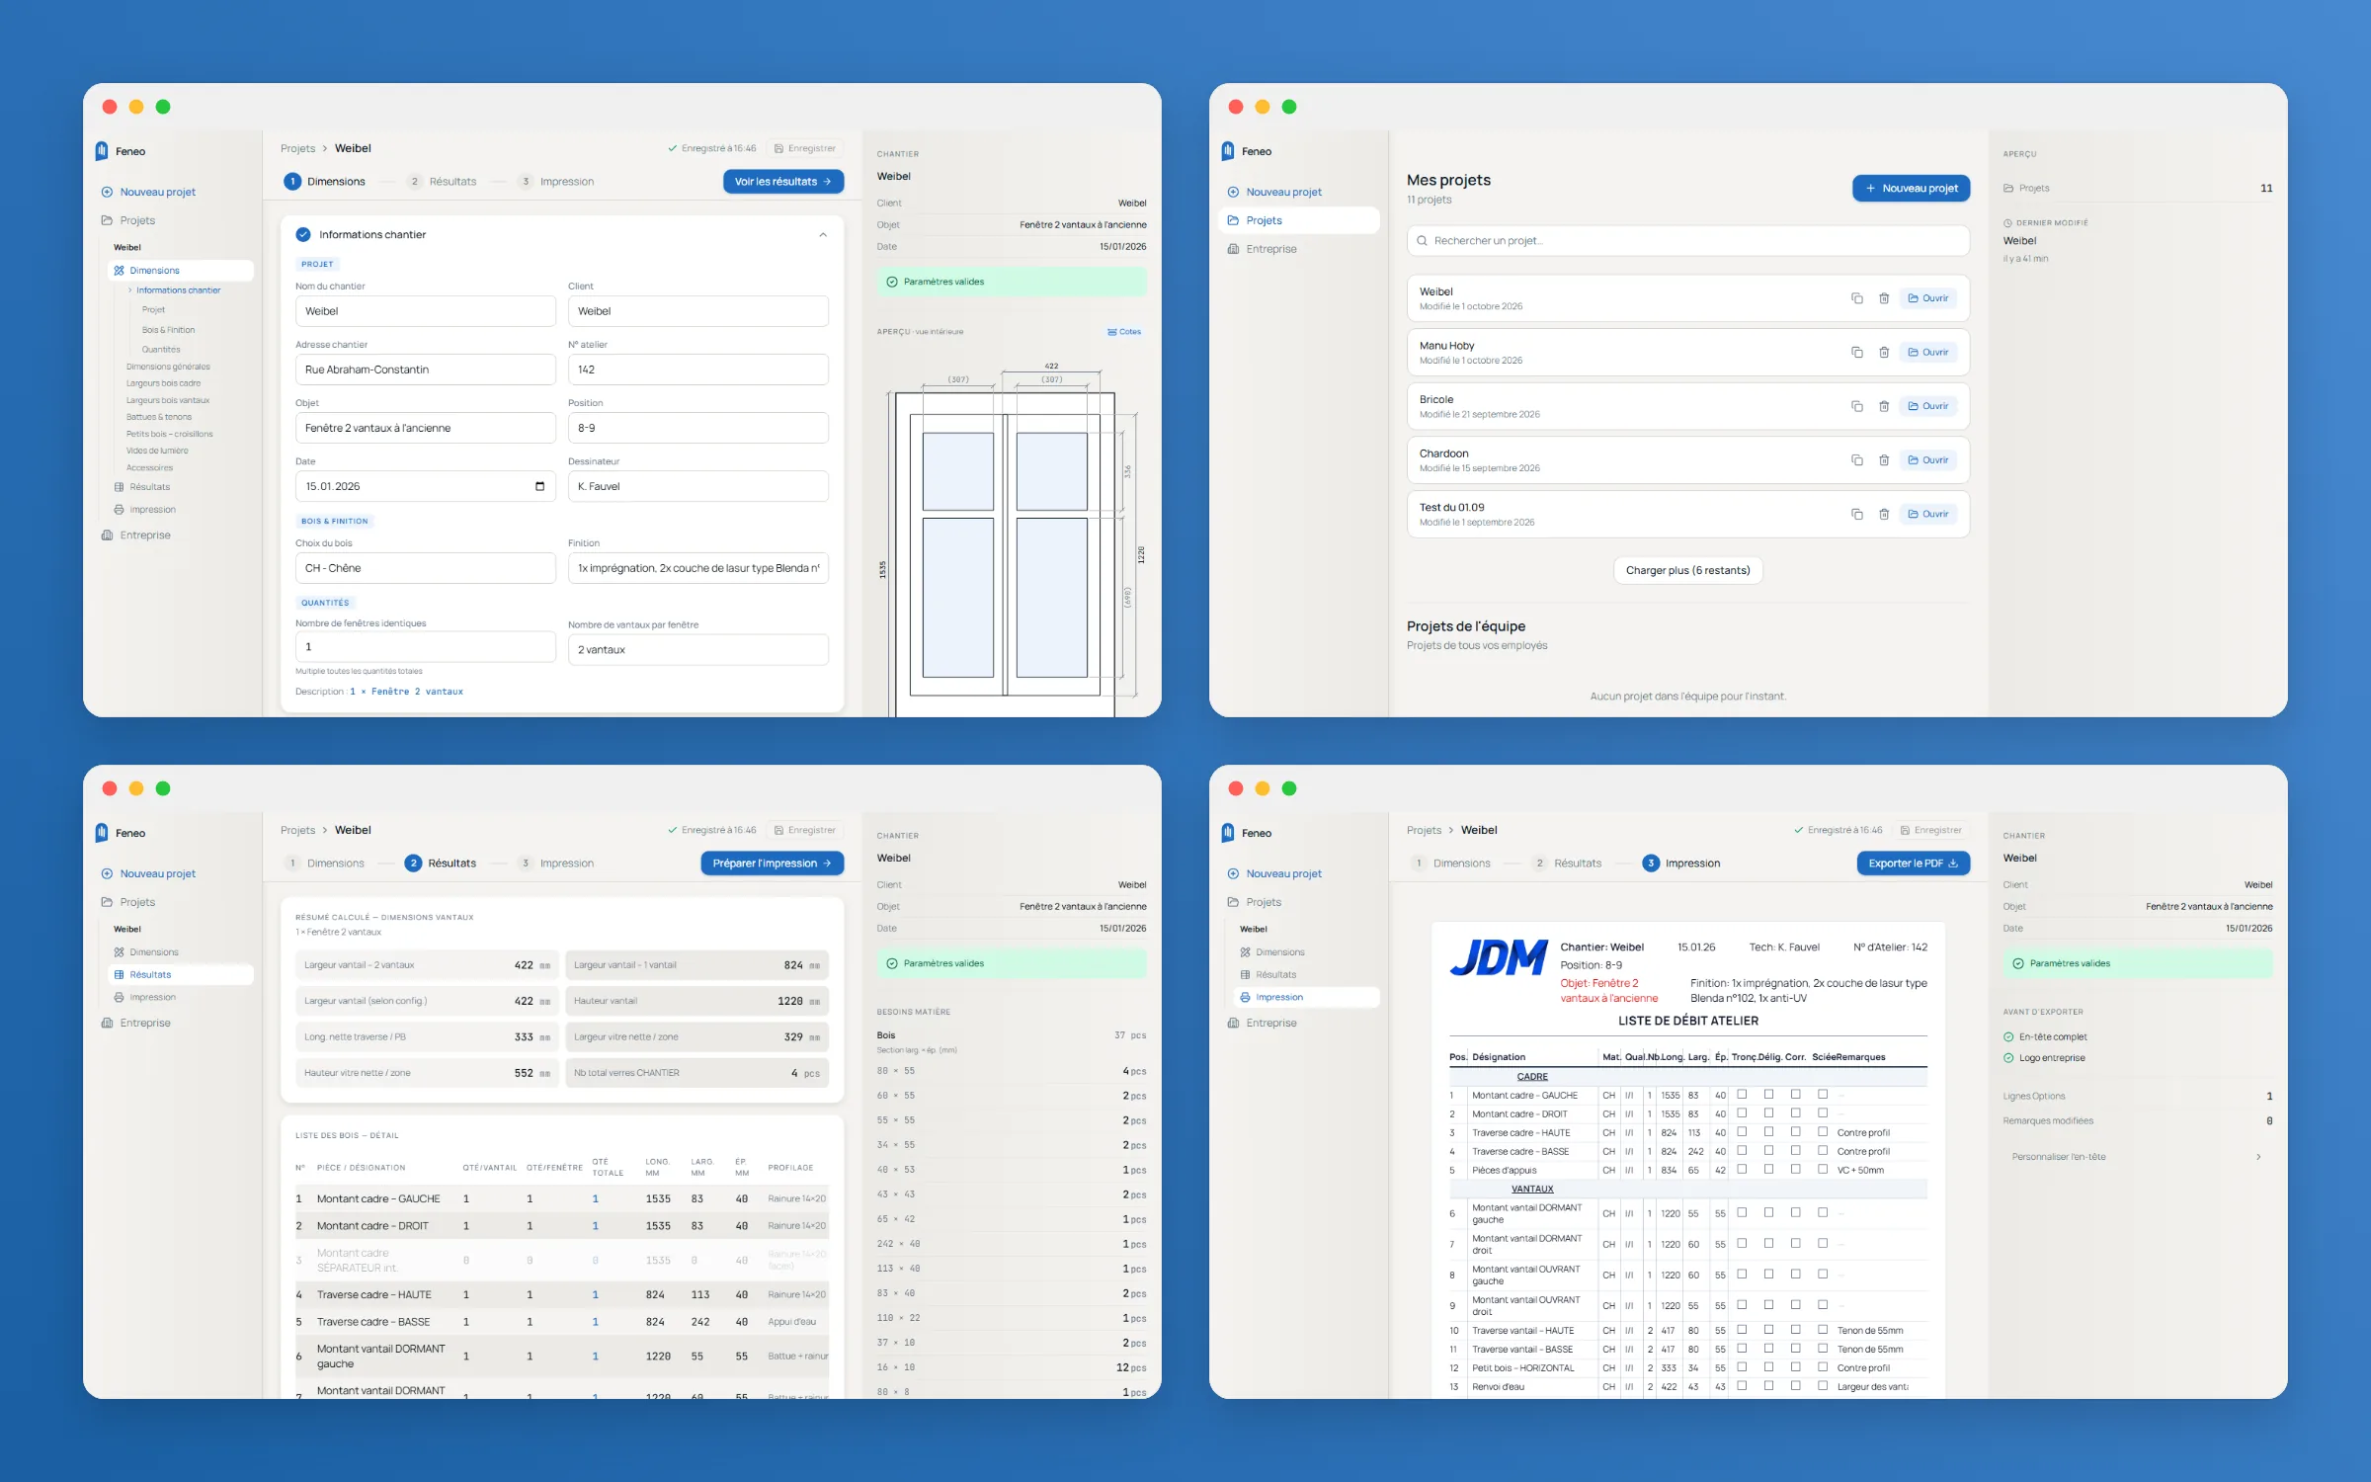Check the Sciée box for Traverse cadre HAUTE
The image size is (2371, 1482).
[1823, 1132]
